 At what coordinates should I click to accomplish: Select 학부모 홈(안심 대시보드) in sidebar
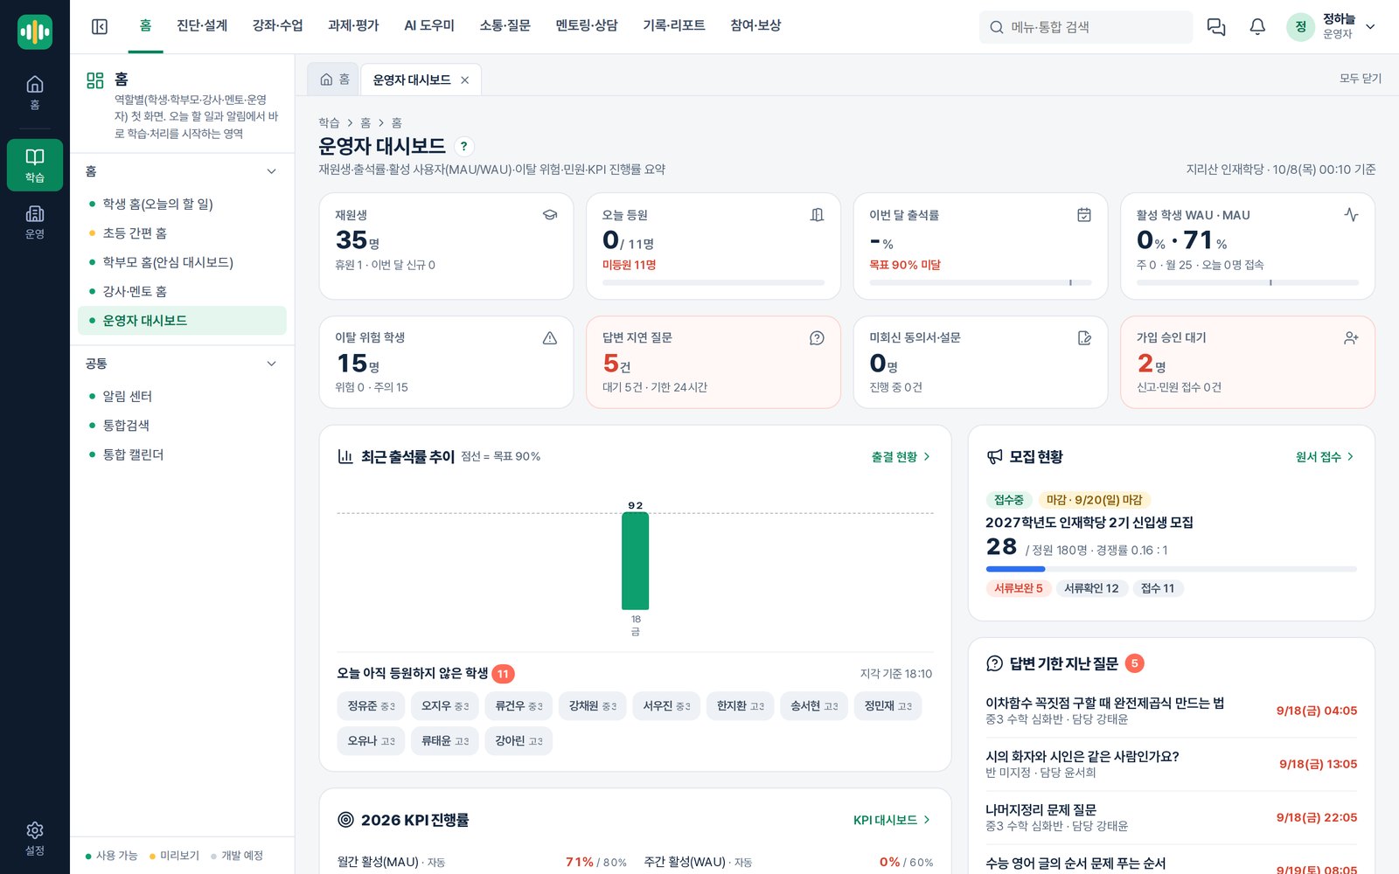tap(182, 262)
